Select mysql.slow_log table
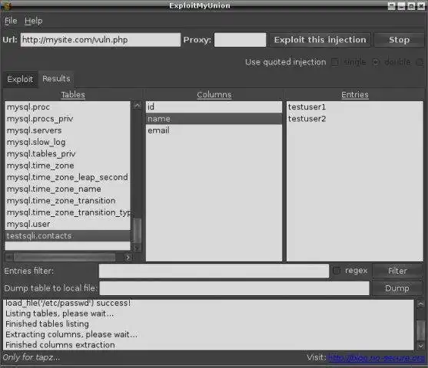The width and height of the screenshot is (428, 368). point(68,142)
